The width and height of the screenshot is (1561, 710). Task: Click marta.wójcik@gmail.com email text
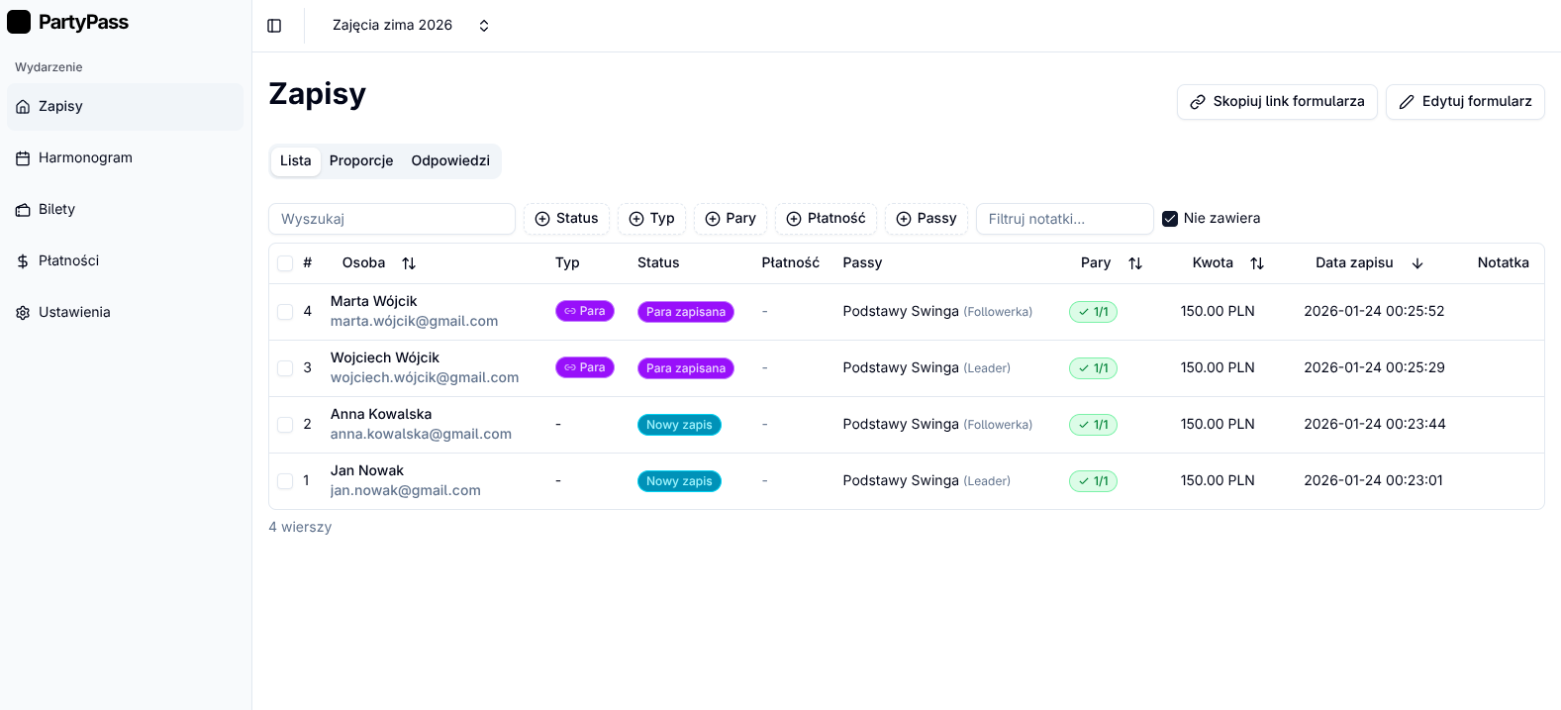pos(414,322)
